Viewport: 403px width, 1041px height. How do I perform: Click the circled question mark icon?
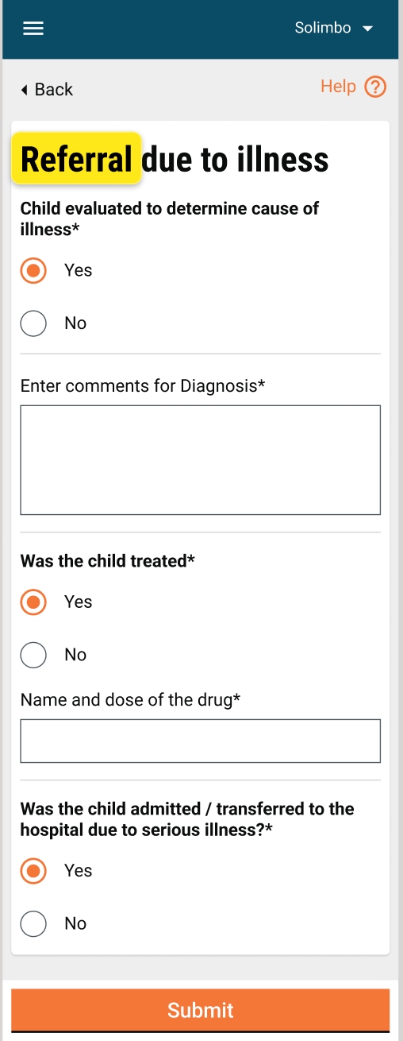tap(375, 87)
